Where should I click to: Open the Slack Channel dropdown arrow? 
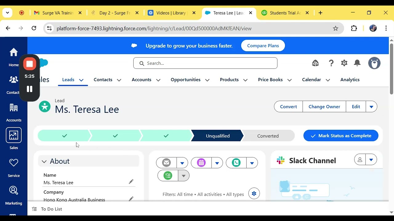(x=371, y=160)
